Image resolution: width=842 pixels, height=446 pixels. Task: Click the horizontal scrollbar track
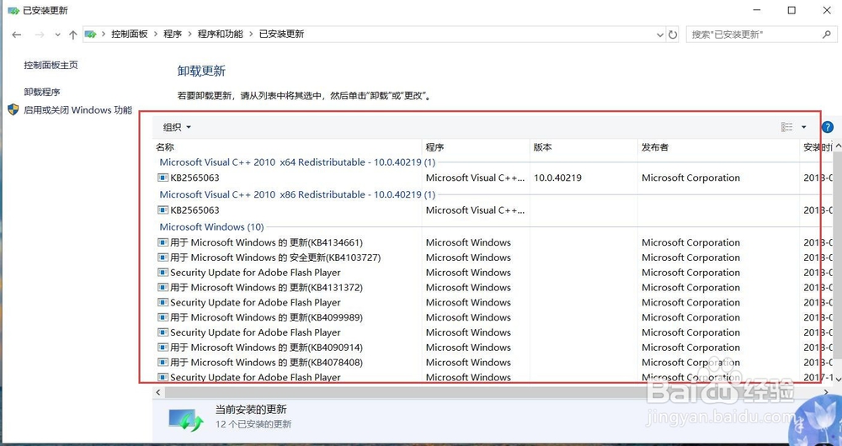coord(492,392)
